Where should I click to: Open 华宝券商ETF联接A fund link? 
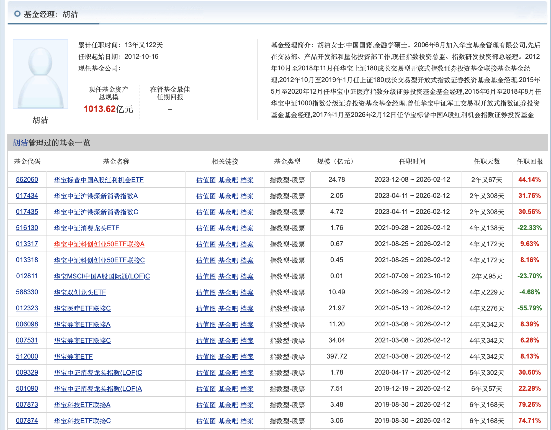point(82,324)
